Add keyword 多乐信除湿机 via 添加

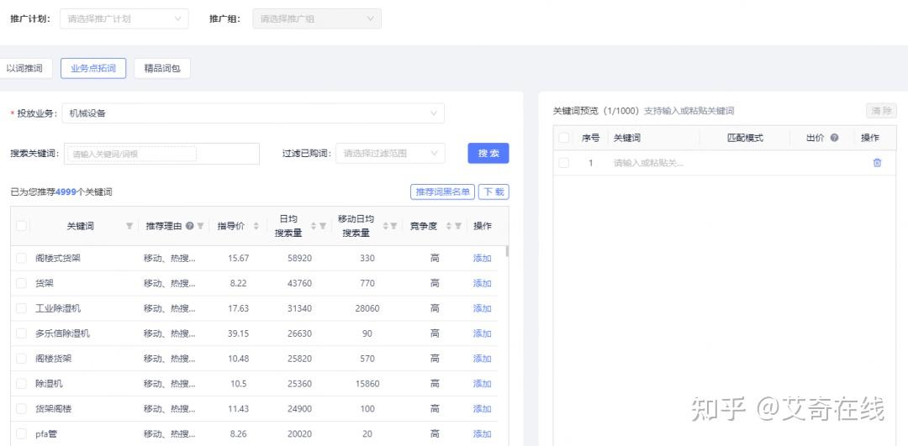[x=483, y=333]
